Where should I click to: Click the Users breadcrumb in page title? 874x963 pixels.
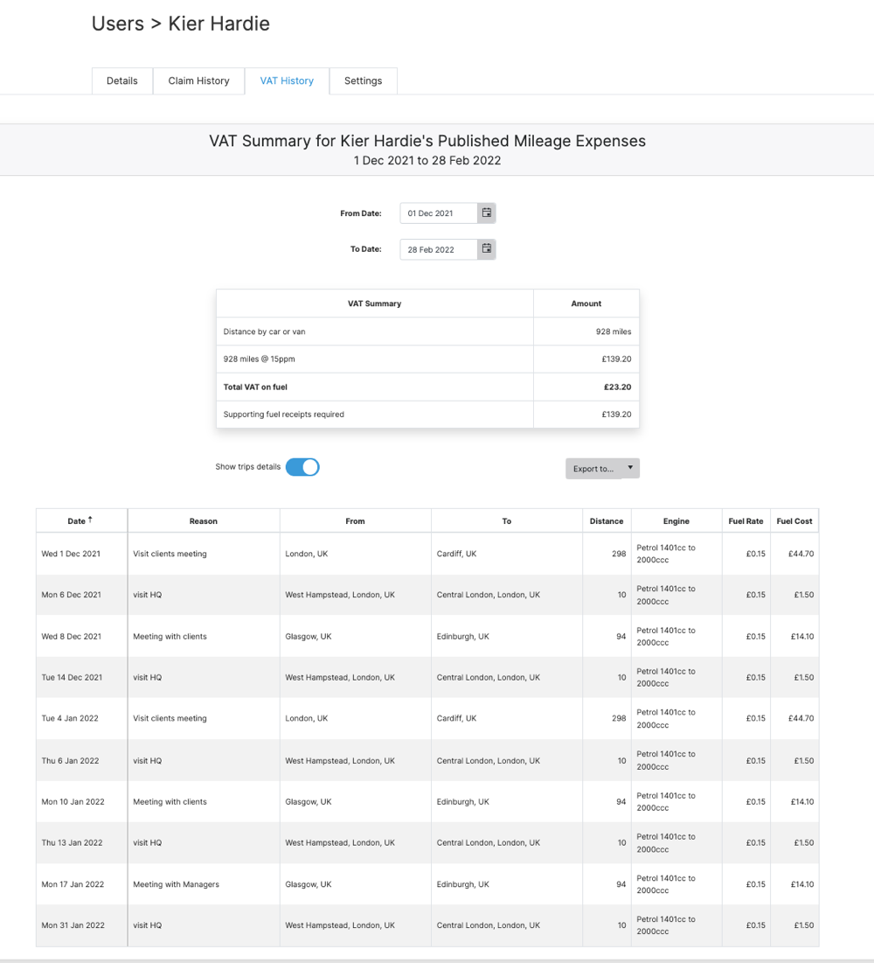(x=118, y=24)
